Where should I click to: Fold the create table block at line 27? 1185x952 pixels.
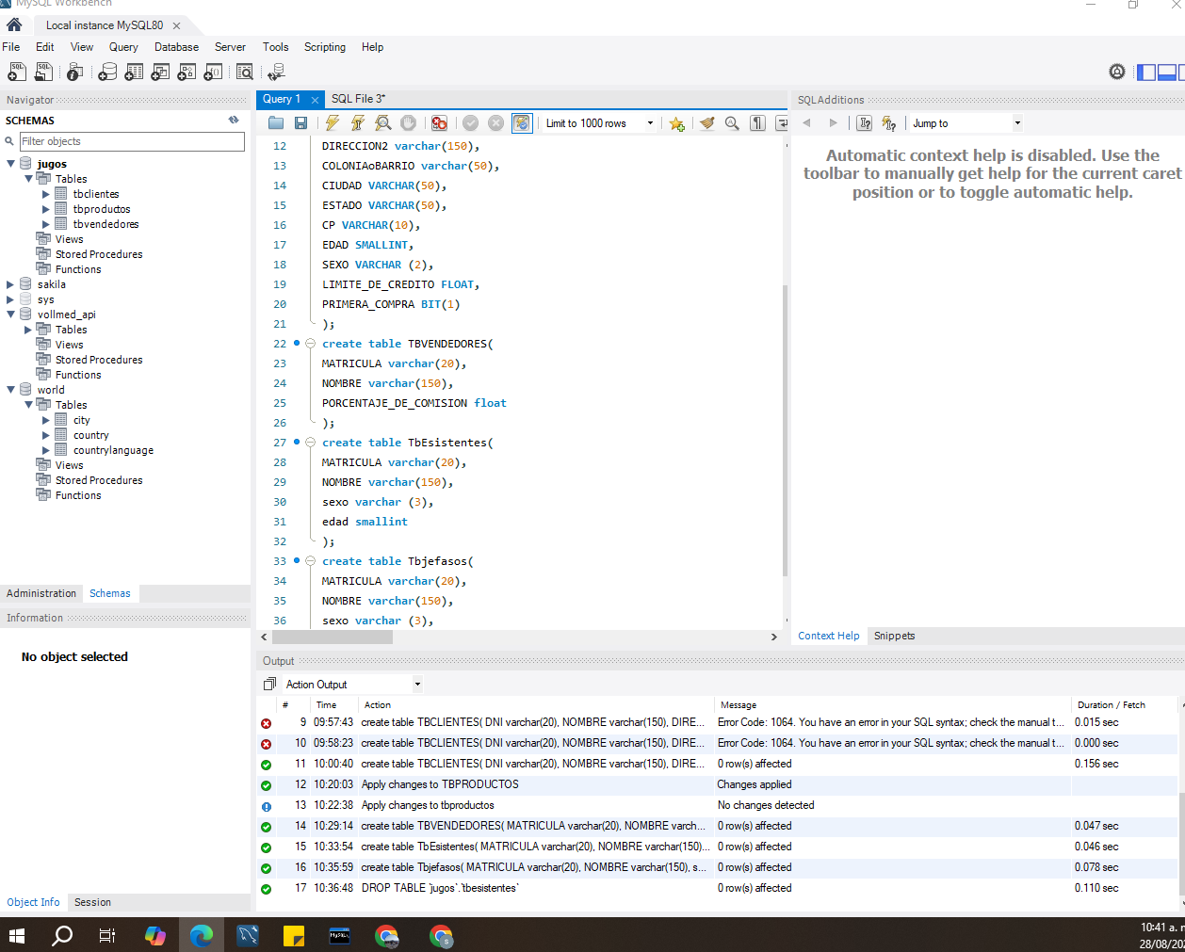[x=310, y=443]
